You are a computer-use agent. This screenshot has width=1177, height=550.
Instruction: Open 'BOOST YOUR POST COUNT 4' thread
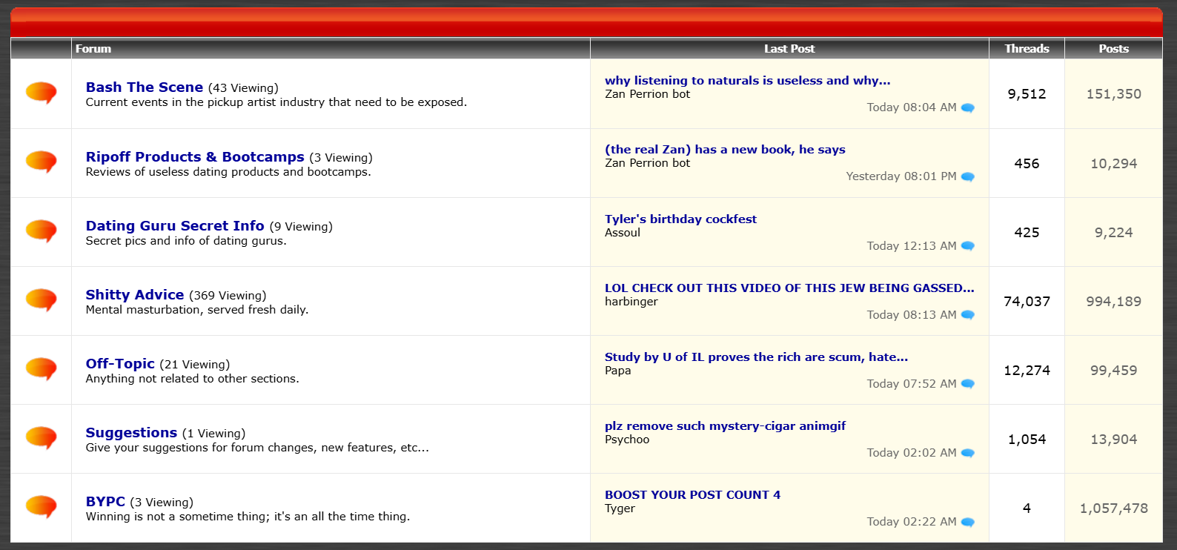[692, 494]
